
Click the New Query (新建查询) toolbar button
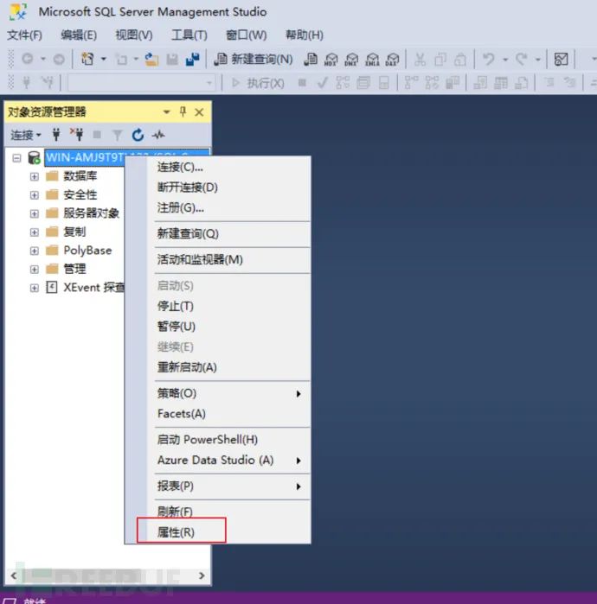tap(254, 60)
